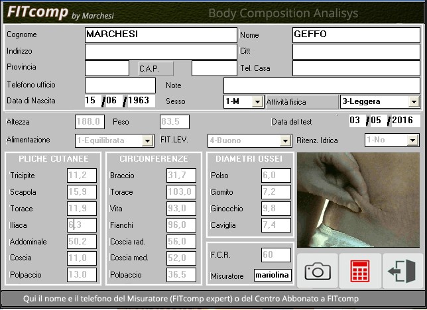Click the skinfold measurement photo thumbnail
This screenshot has width=427, height=310.
pos(358,200)
